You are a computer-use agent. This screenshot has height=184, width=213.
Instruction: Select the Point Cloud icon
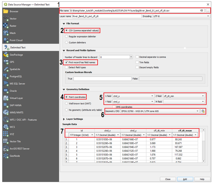pyautogui.click(x=6, y=40)
